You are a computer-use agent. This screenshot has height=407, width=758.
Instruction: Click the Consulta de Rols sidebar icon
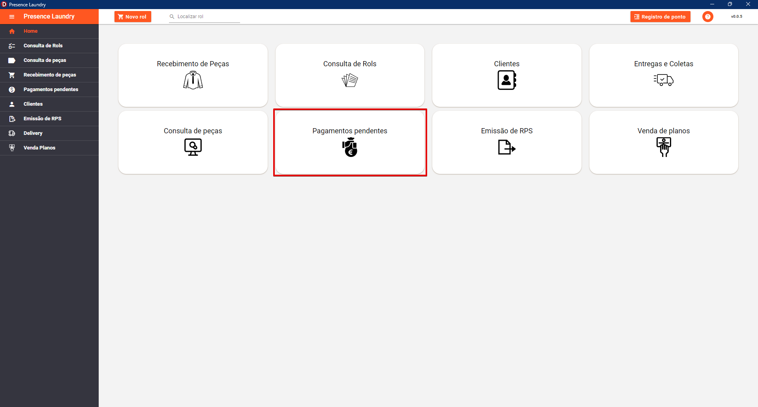[12, 46]
